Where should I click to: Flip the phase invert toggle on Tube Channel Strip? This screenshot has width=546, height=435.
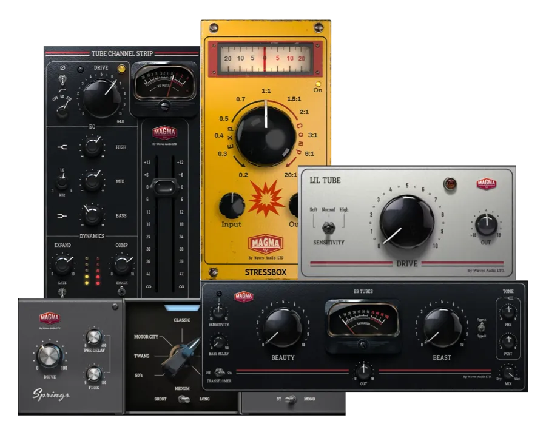click(62, 79)
